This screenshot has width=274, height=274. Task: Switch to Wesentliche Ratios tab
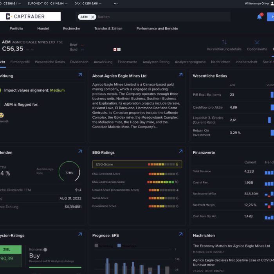(x=50, y=62)
